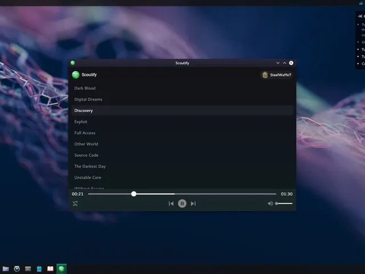Click the Scoutify icon in the taskbar
Viewport: 365px width, 274px height.
[x=62, y=269]
